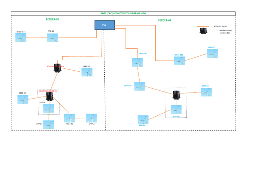This screenshot has height=182, width=257.
Task: Select the Joint Enclosure 02 junction box icon
Action: coord(58,68)
